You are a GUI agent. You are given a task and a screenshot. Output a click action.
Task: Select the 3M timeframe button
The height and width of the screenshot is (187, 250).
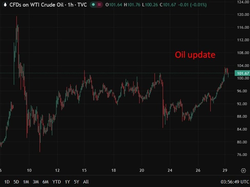point(36,182)
